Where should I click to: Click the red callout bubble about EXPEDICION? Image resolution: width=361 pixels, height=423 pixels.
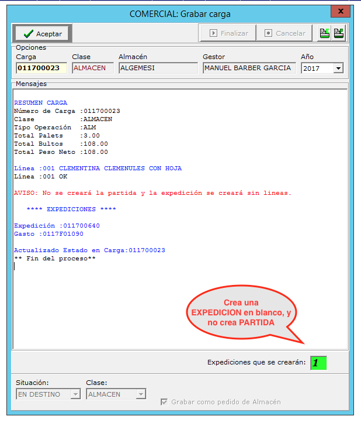241,313
